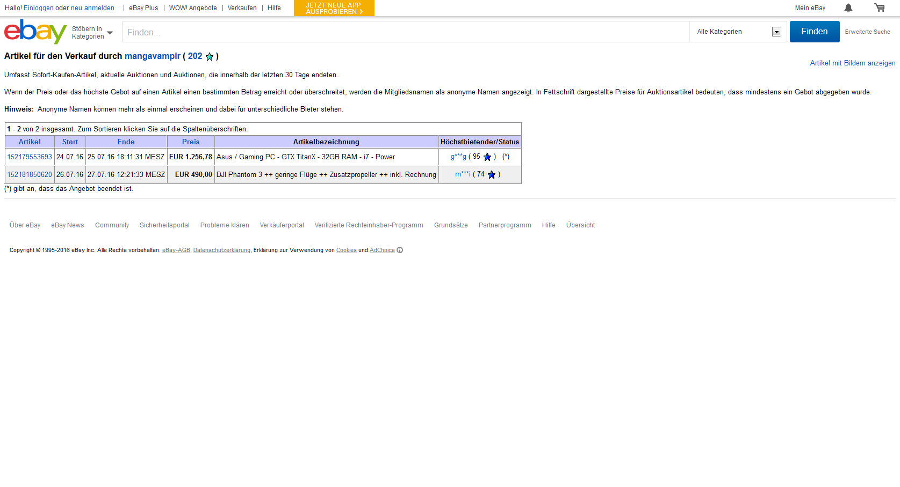Select end time 27.07.16 12:21:33 MESZ
This screenshot has height=487, width=900.
pyautogui.click(x=126, y=174)
